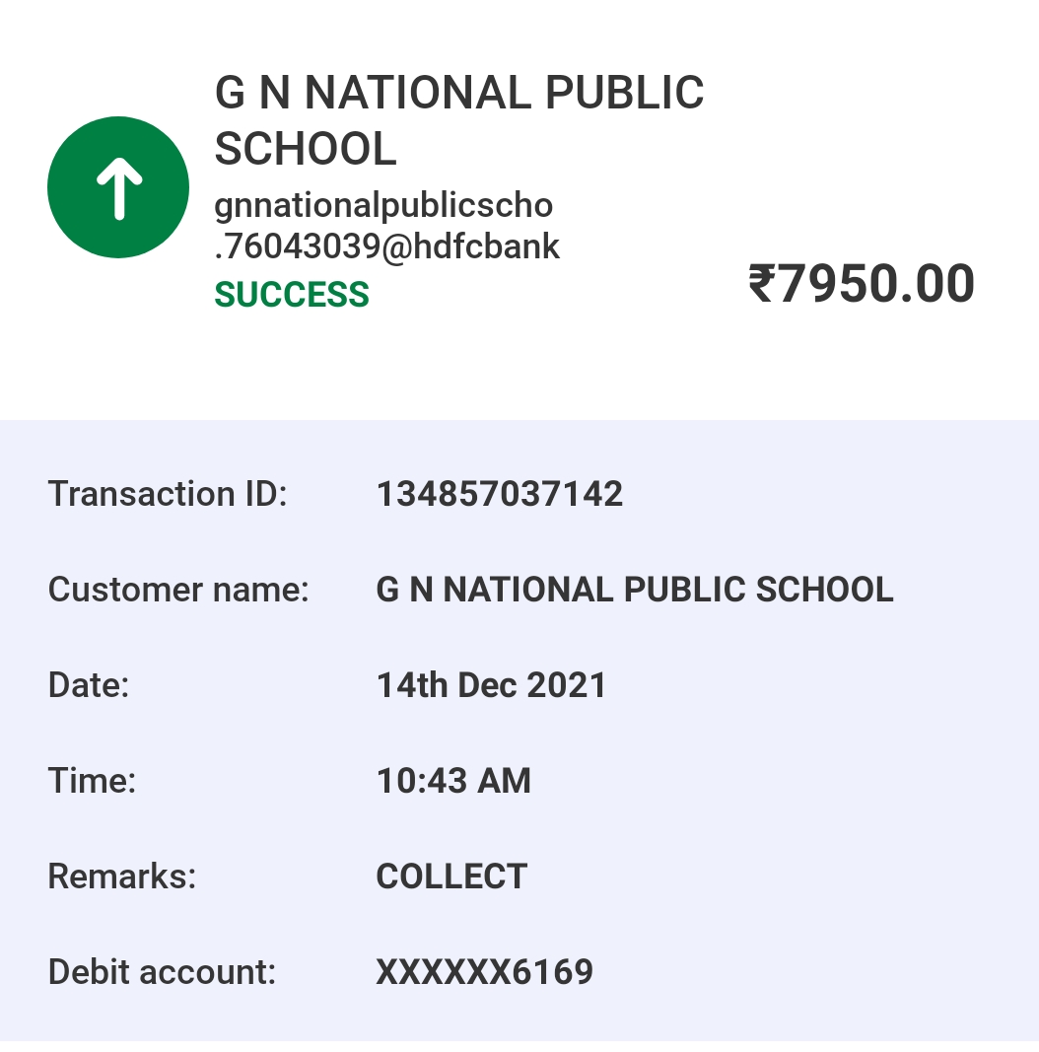Image resolution: width=1039 pixels, height=1052 pixels.
Task: Click the green upward arrow payment icon
Action: 118,187
